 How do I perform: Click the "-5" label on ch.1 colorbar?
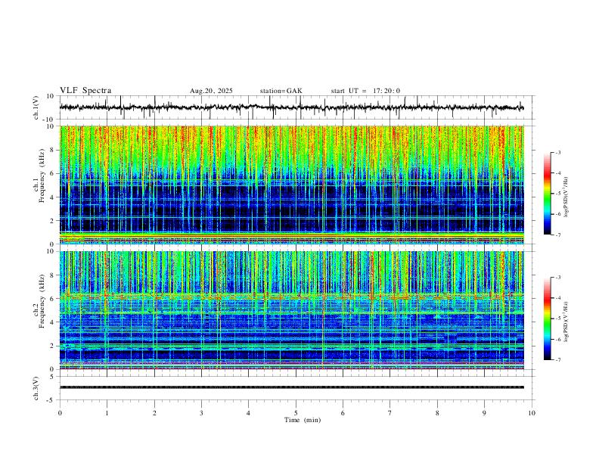coord(557,194)
